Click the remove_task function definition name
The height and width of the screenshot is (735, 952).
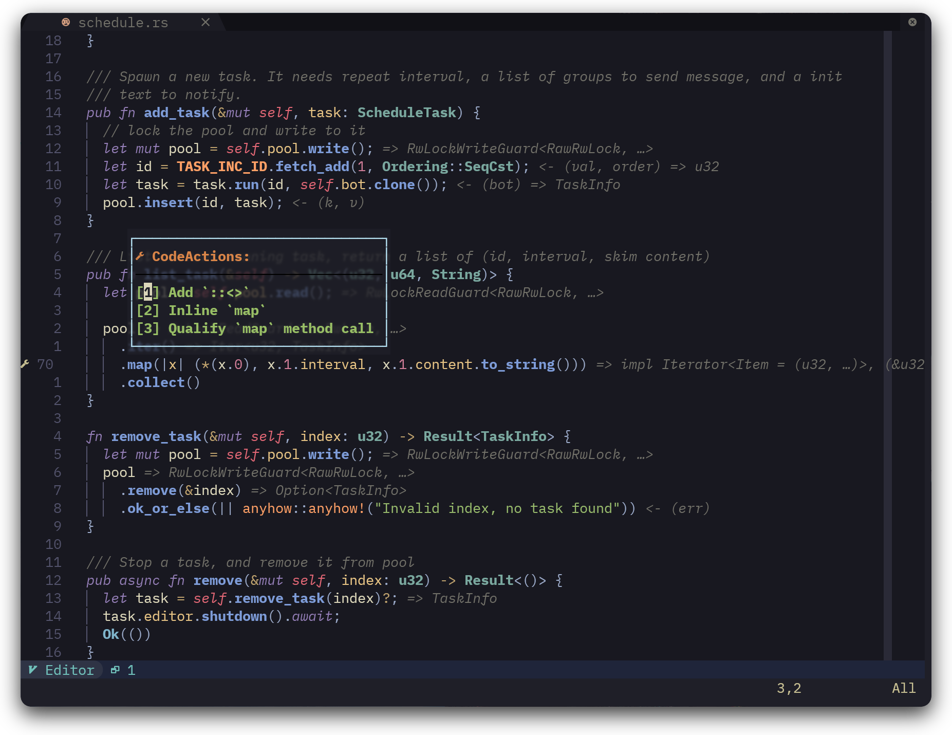[156, 436]
